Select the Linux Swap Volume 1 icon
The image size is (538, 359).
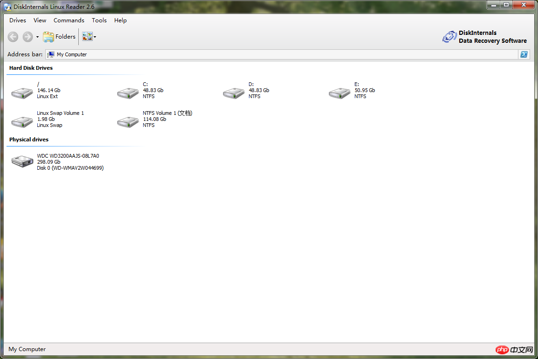22,122
